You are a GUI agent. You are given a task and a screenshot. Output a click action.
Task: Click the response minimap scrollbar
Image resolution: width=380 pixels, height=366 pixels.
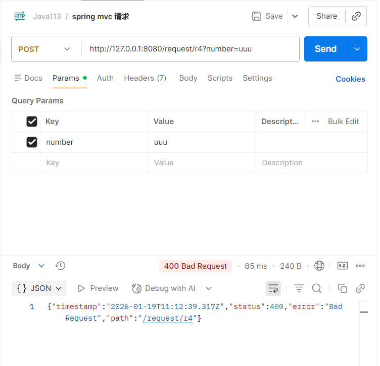[x=363, y=333]
